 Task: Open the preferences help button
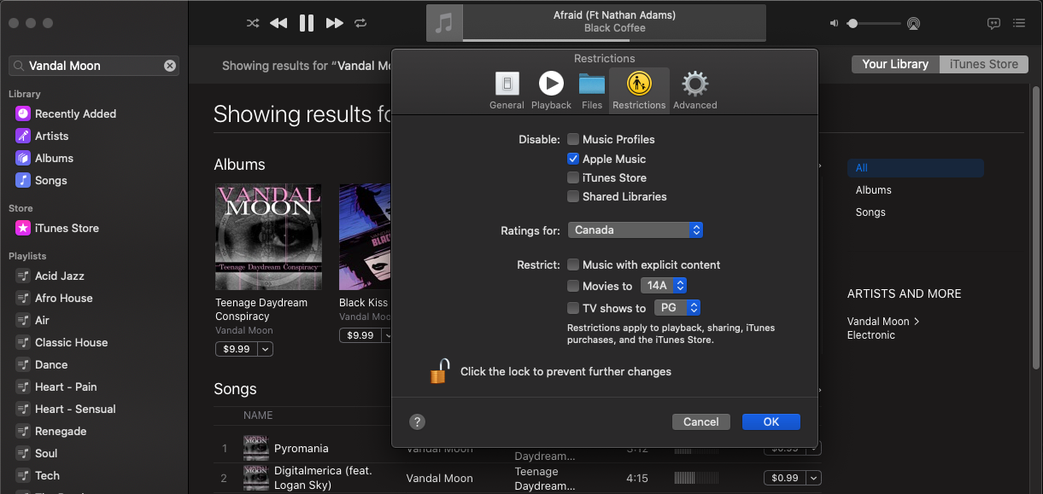pyautogui.click(x=417, y=421)
